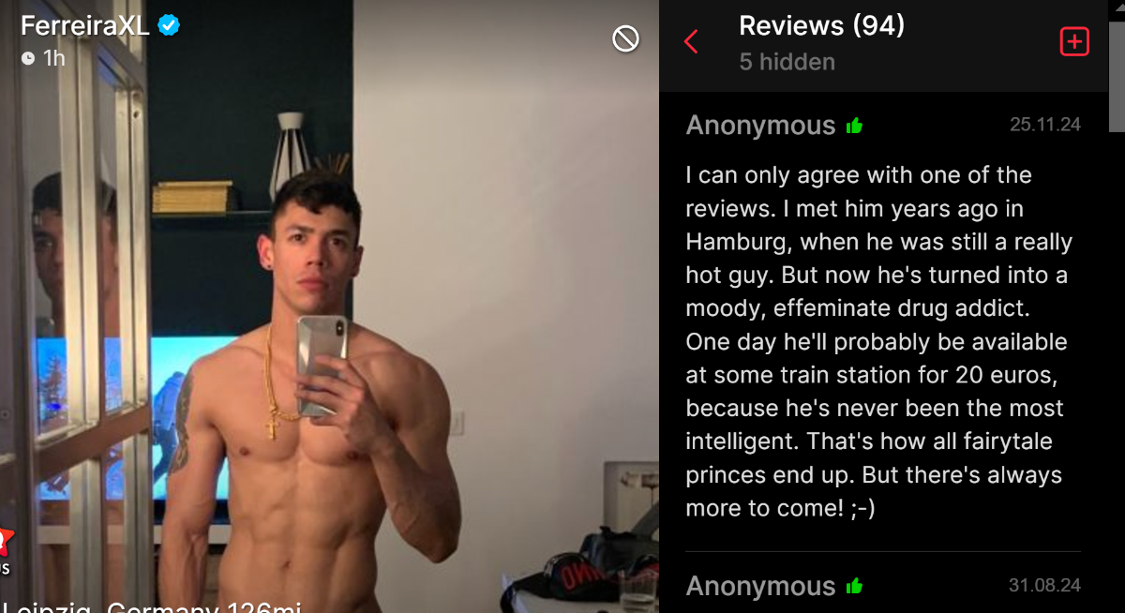Image resolution: width=1125 pixels, height=613 pixels.
Task: Select the Reviews (94) heading
Action: (x=821, y=25)
